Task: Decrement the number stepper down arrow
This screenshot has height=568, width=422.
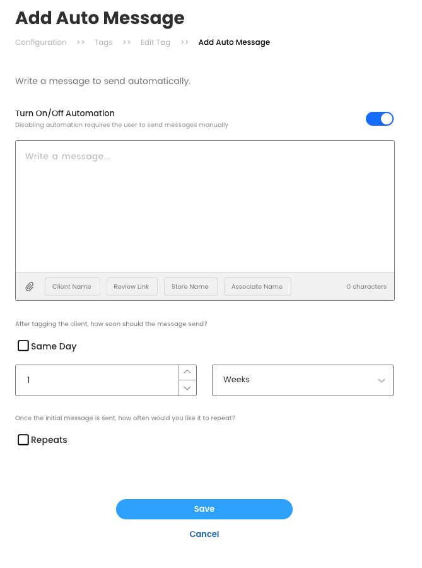Action: (x=187, y=388)
